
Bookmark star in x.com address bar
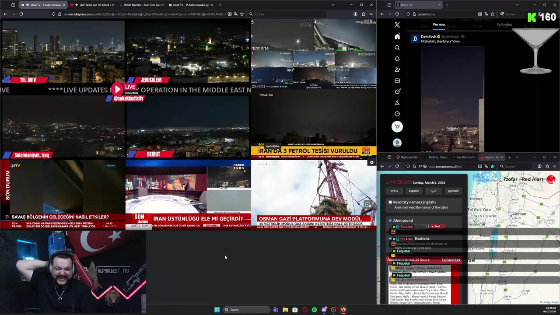493,14
